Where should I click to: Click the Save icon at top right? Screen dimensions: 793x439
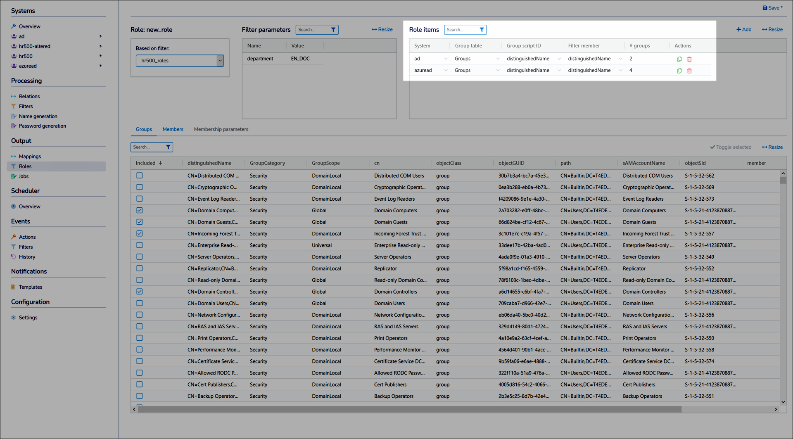(765, 8)
